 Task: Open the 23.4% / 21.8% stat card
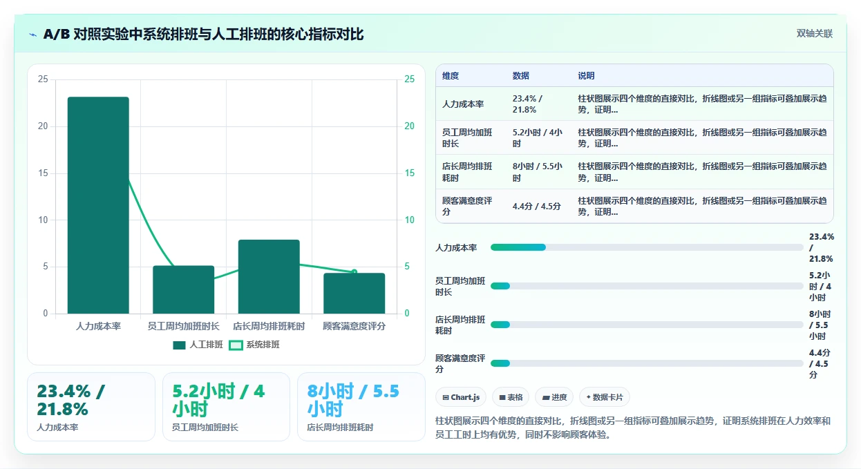tap(91, 407)
